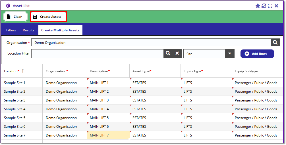Click the Asset Type column header
This screenshot has width=286, height=145.
coord(155,71)
